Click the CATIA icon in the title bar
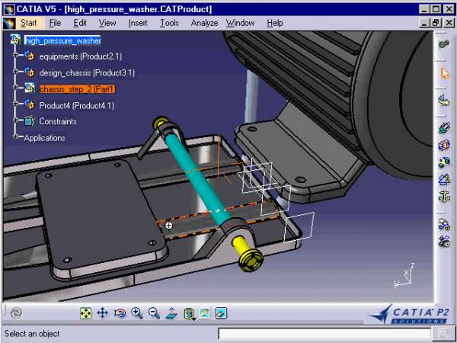The height and width of the screenshot is (343, 457). tap(9, 9)
